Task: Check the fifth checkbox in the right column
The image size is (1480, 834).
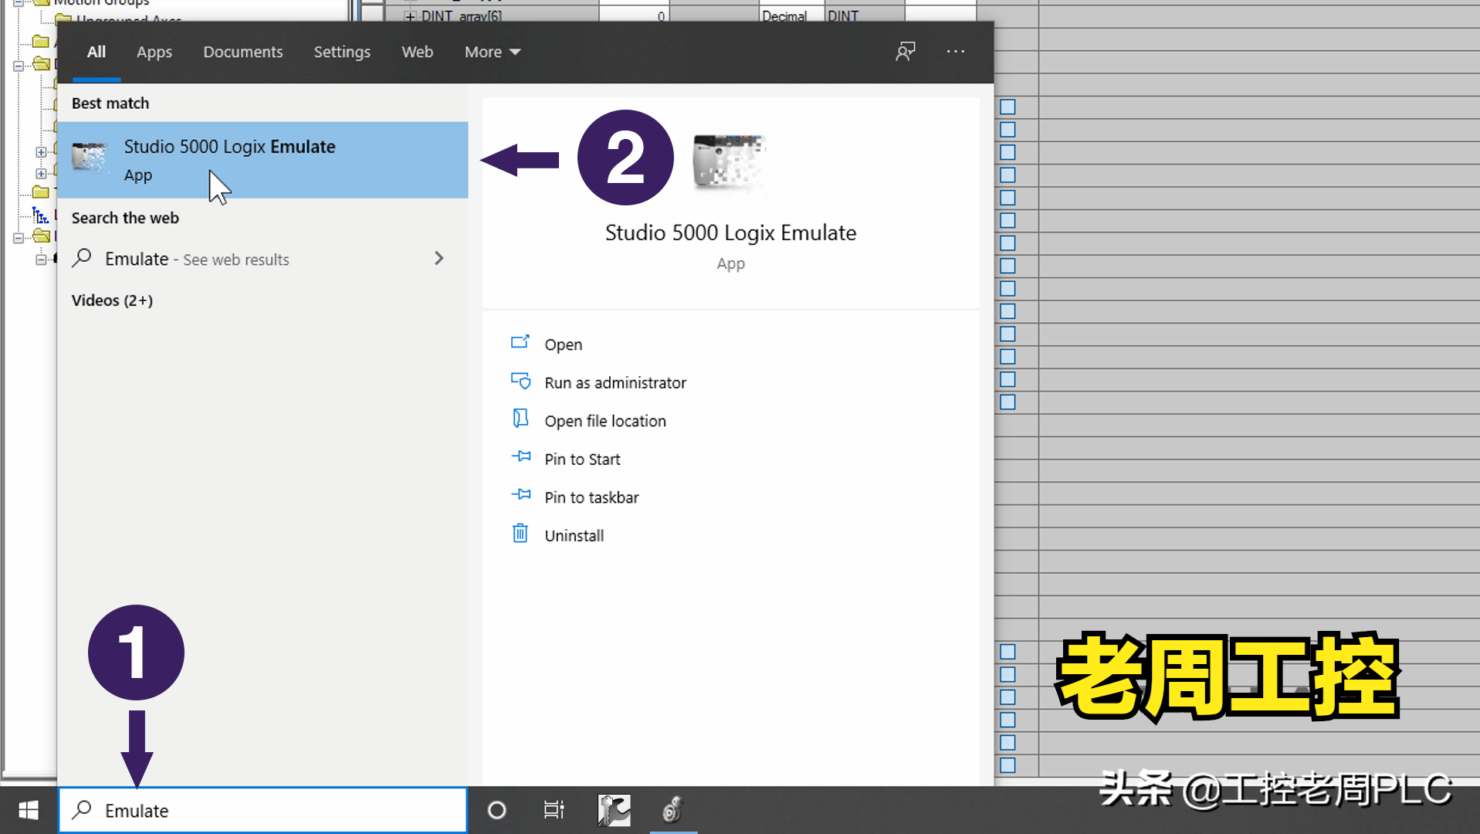Action: (1008, 197)
